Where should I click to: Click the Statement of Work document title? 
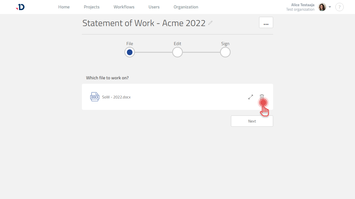(144, 23)
